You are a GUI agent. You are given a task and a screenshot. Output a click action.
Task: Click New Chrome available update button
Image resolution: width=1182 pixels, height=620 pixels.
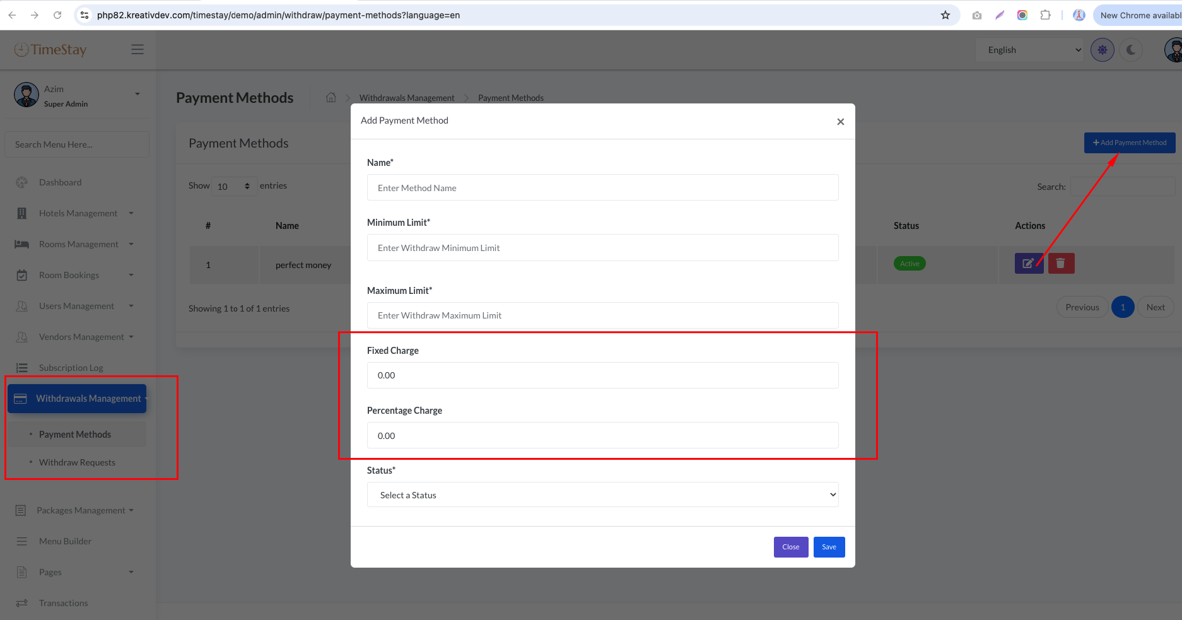point(1139,15)
